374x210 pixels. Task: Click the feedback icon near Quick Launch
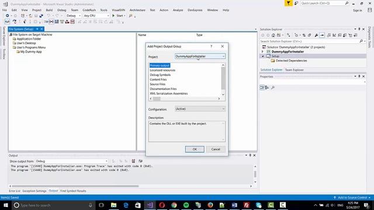(296, 3)
